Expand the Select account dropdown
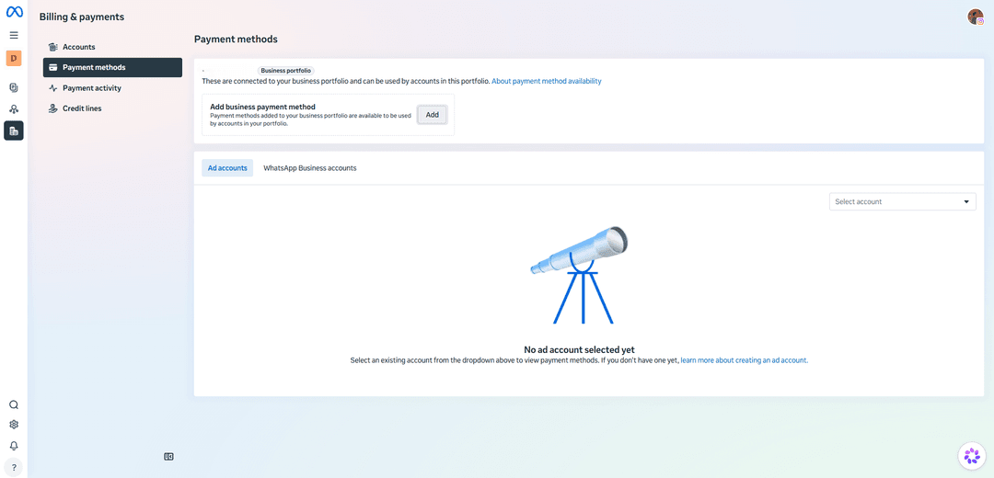 point(903,201)
